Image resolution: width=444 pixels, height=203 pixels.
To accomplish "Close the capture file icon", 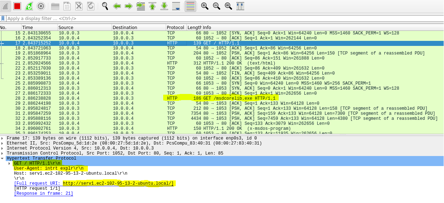I will (x=79, y=6).
